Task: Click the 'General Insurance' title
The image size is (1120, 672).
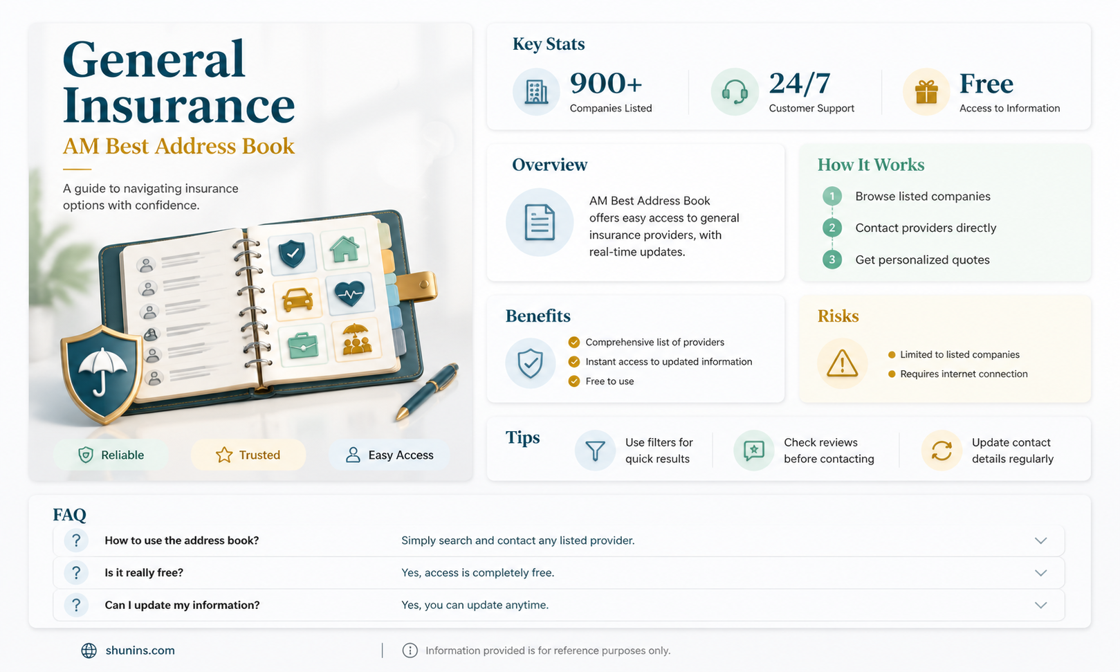Action: tap(178, 82)
